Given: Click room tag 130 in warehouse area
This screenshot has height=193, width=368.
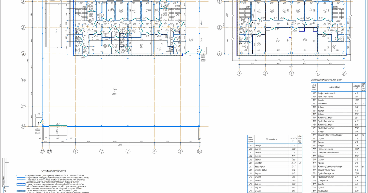Looking at the screenshot, I should (x=114, y=90).
